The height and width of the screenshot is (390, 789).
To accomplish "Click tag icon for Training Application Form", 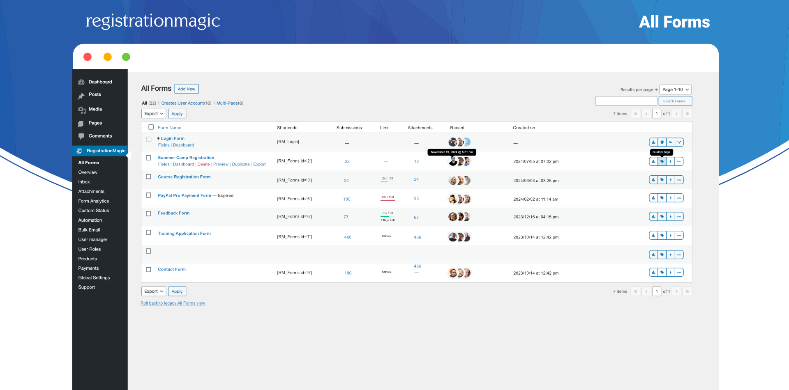I will [x=662, y=235].
